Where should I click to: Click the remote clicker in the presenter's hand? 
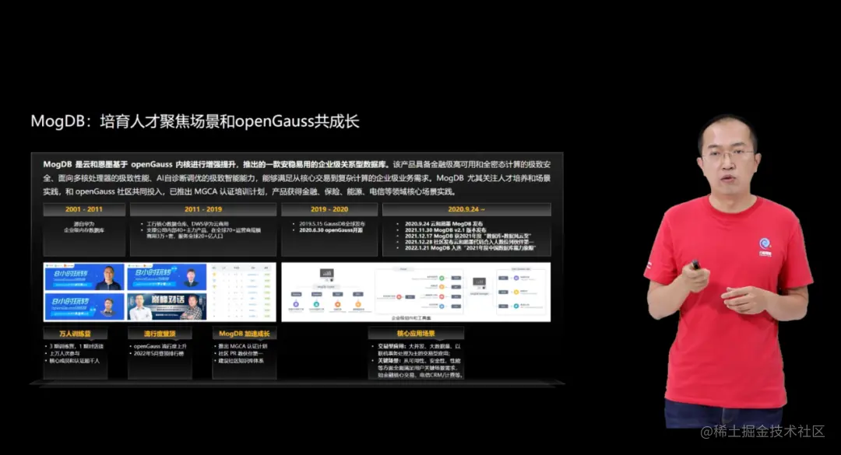[695, 264]
